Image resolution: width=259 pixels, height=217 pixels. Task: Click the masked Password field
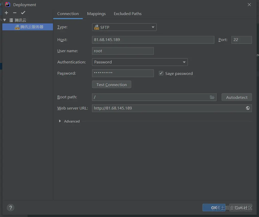123,73
